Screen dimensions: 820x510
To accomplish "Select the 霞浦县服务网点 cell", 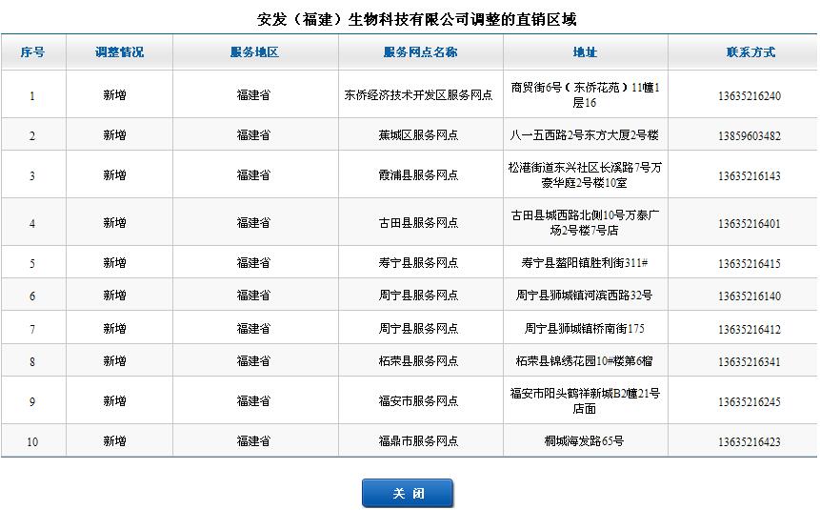I will pyautogui.click(x=418, y=174).
